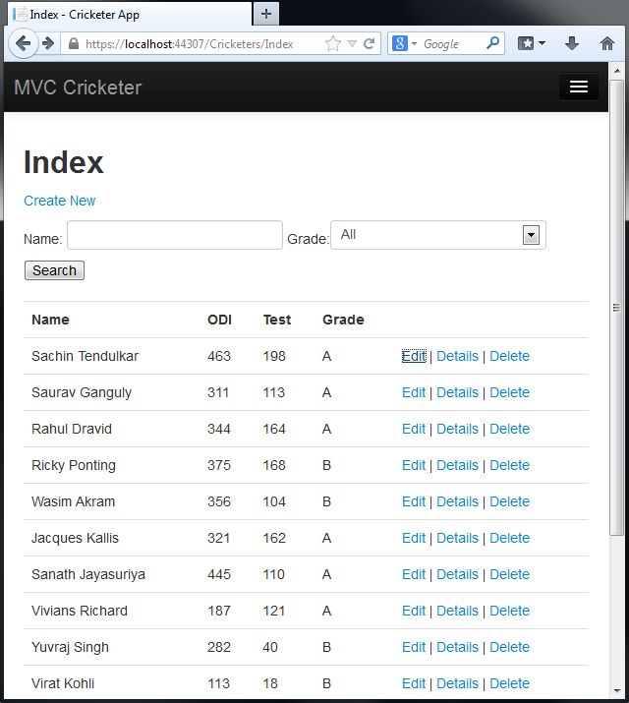Viewport: 629px width, 703px height.
Task: Open Details for Yuvraj Singh
Action: (457, 647)
